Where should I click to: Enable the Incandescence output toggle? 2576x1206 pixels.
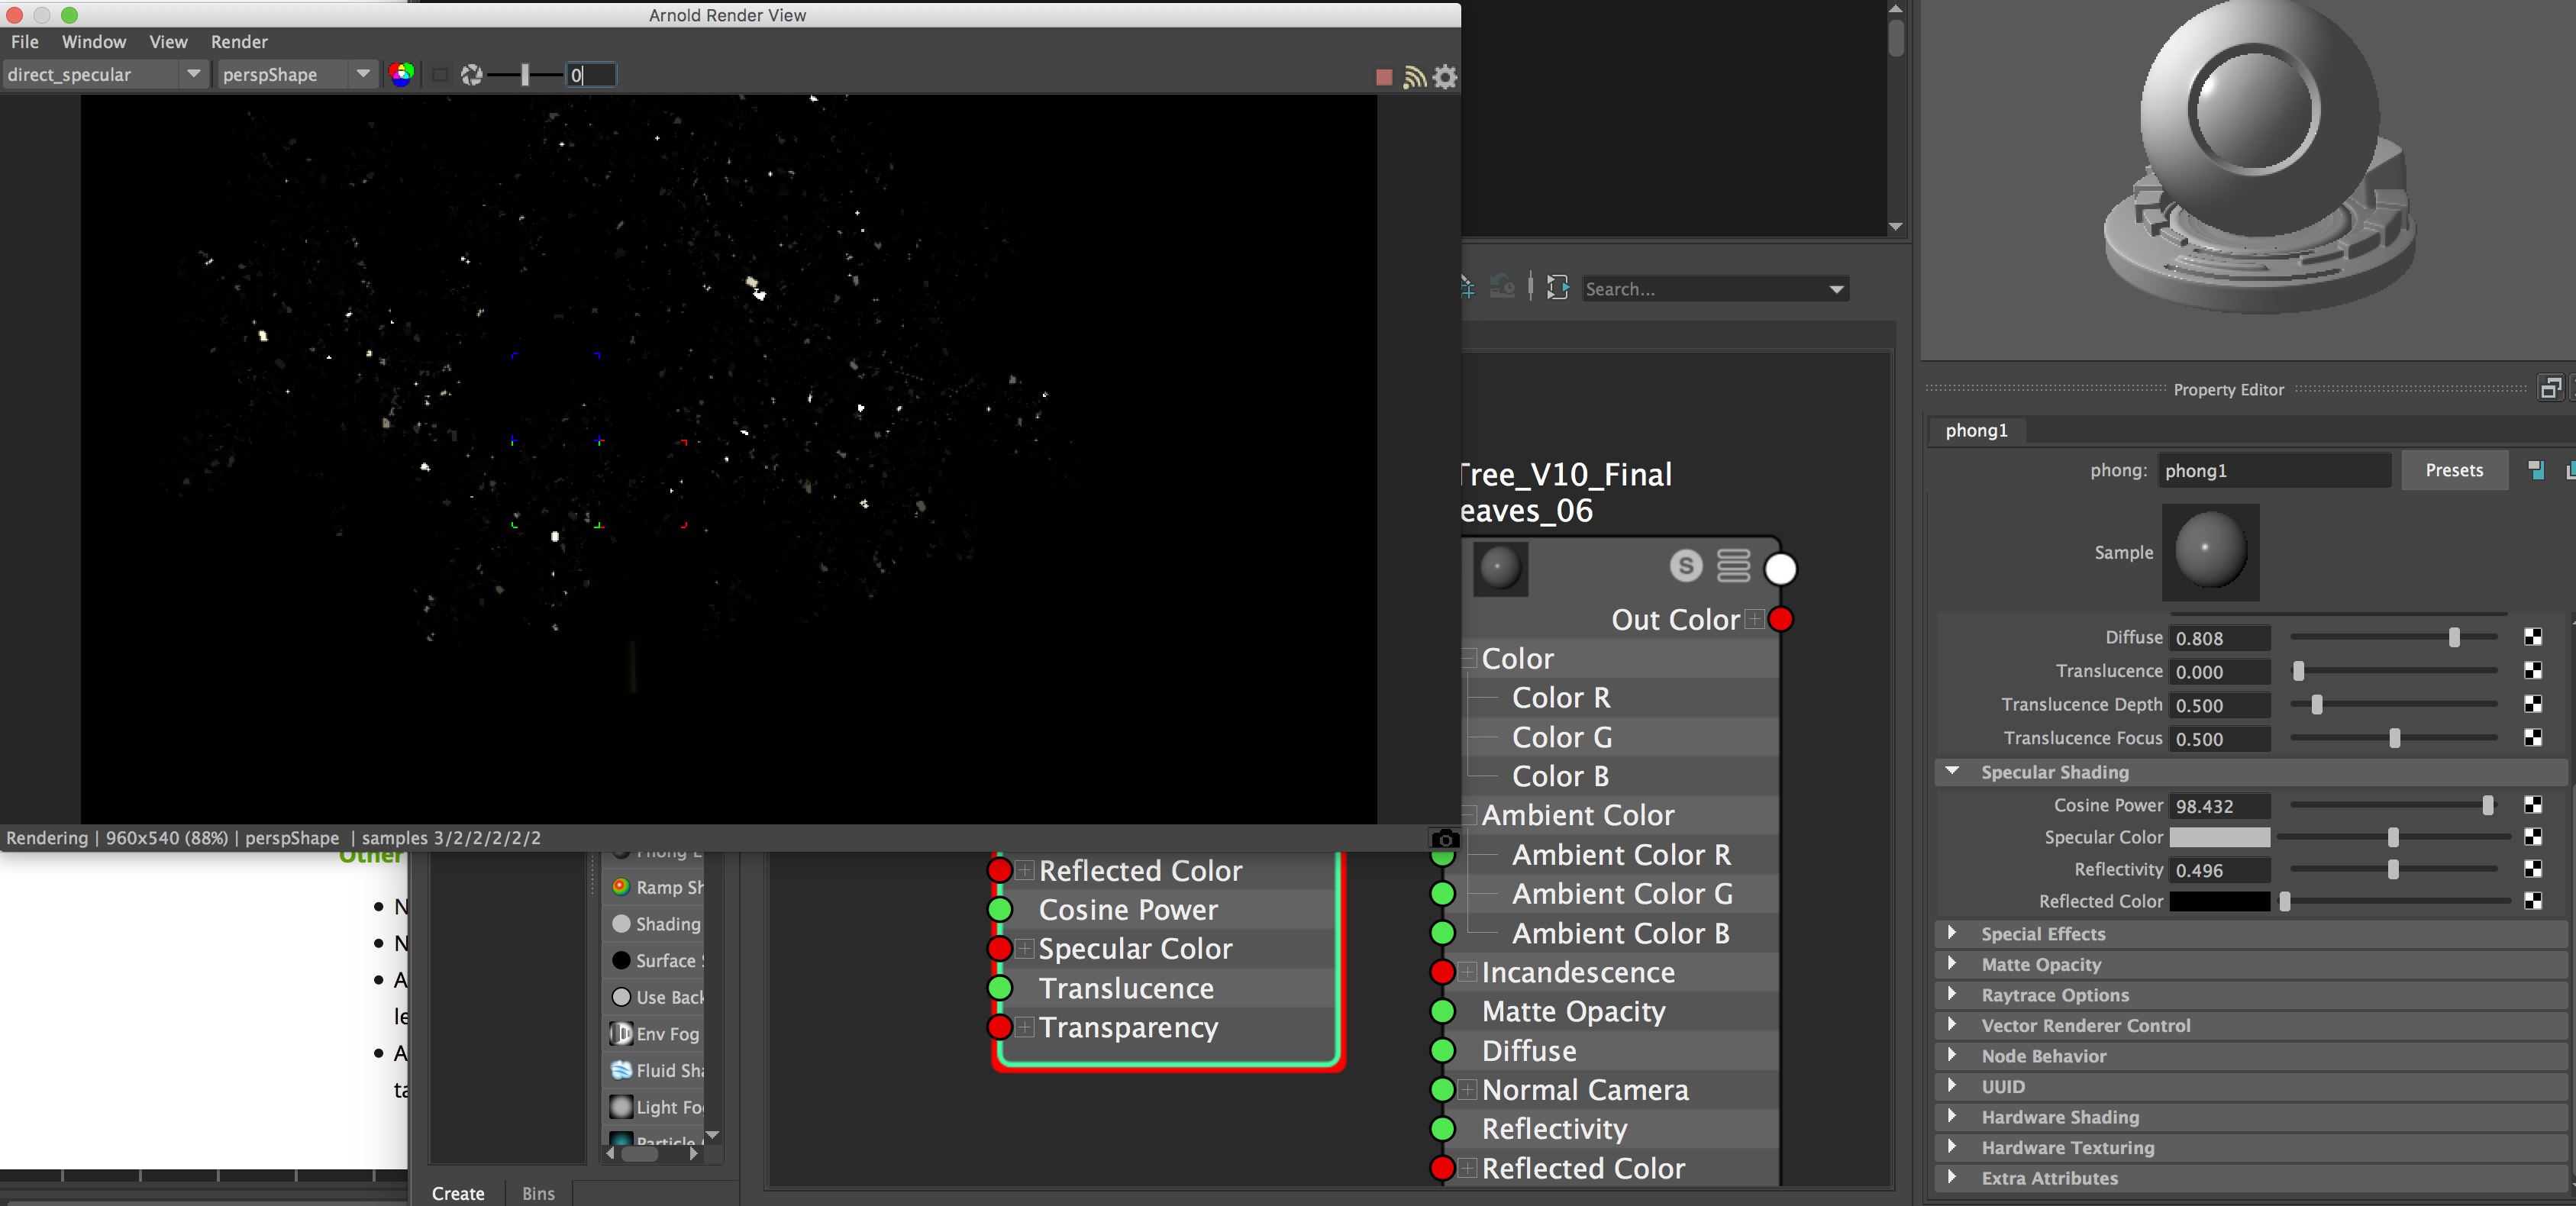pyautogui.click(x=1441, y=971)
